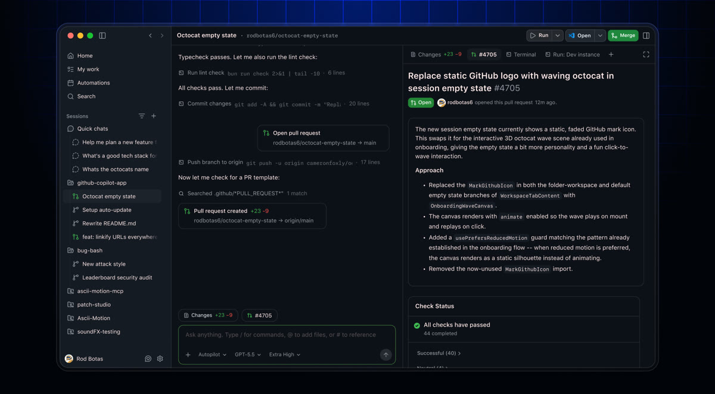Open the dropdown next to Open
Viewport: 715px width, 394px height.
[x=600, y=36]
